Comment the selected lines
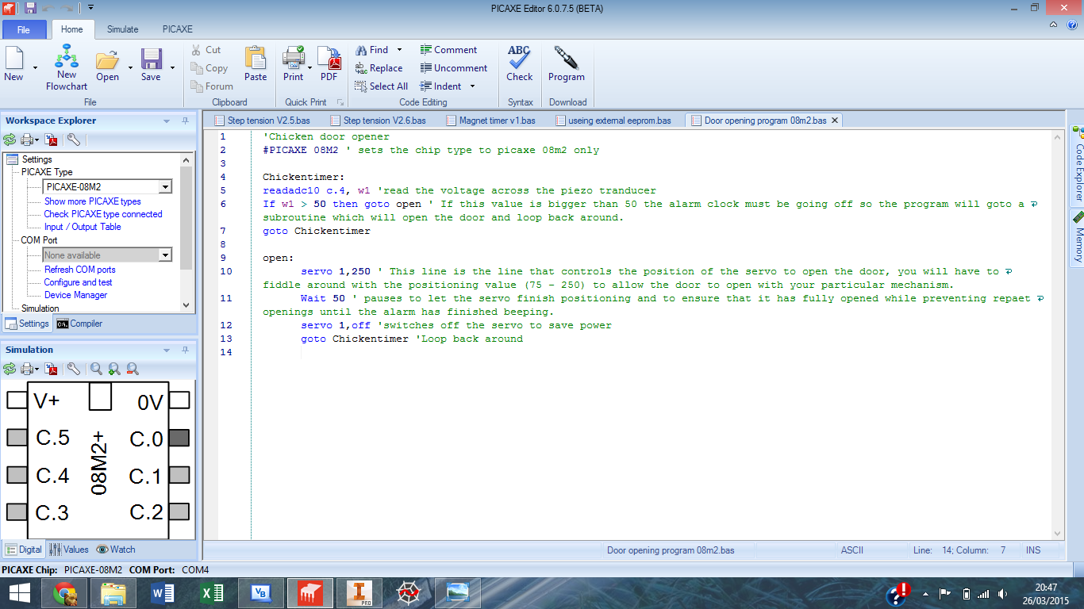Viewport: 1084px width, 609px height. click(x=448, y=50)
